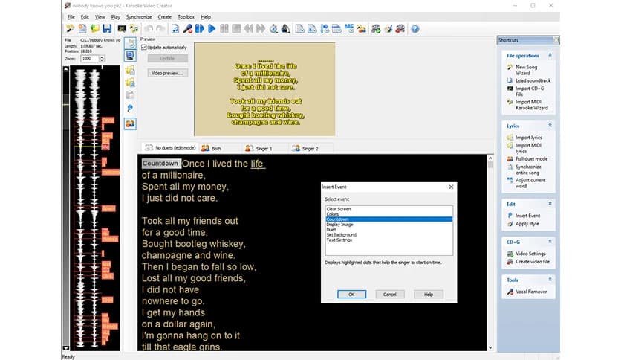
Task: Click the blue monitor icon in vertical toolbar
Action: click(130, 55)
